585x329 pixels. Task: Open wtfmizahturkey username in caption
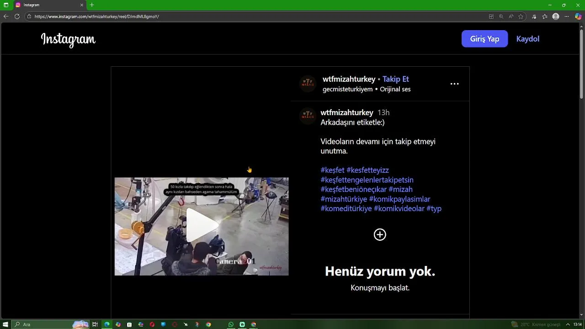click(x=347, y=112)
